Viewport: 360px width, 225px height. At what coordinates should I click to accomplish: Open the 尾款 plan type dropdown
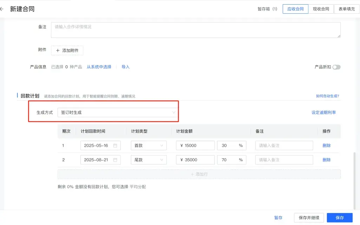149,160
